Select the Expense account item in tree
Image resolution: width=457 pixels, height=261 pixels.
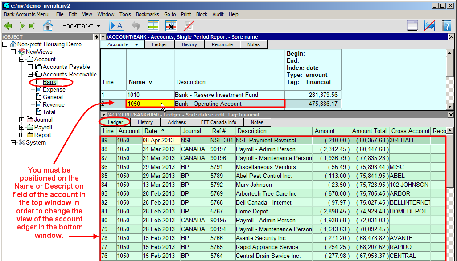pos(54,90)
